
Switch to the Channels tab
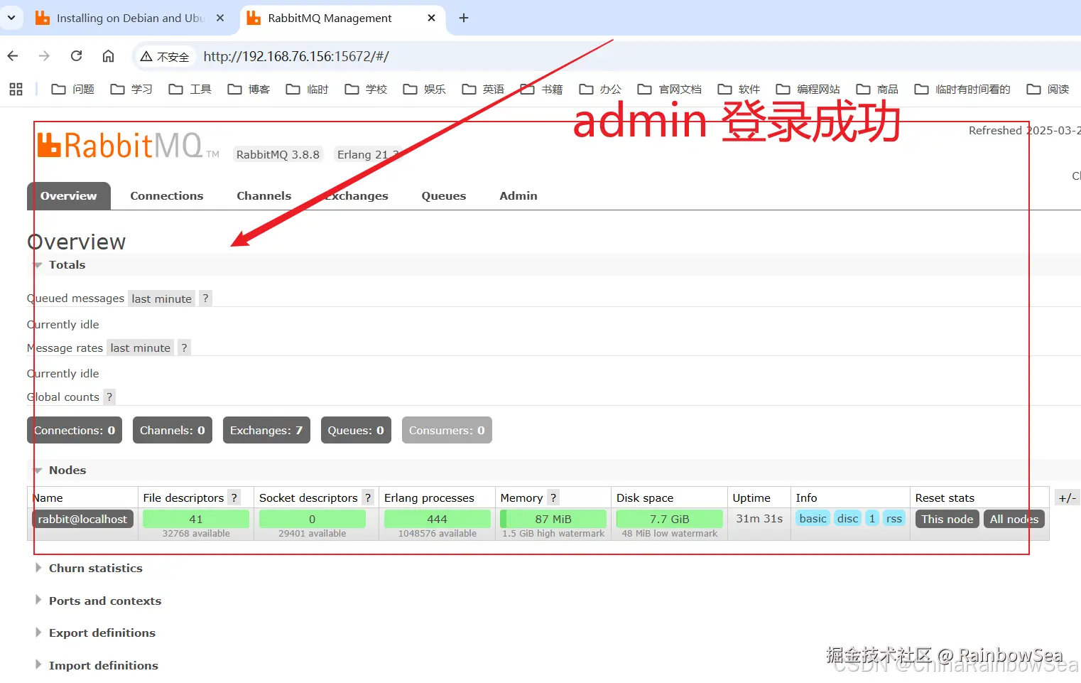[x=264, y=196]
